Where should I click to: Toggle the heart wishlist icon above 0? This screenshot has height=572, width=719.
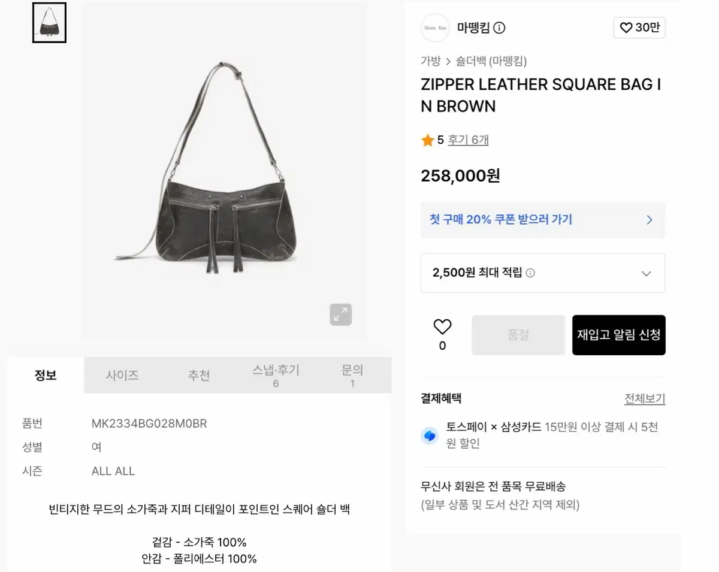pos(442,327)
